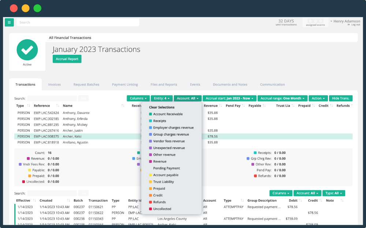
Task: Sort by the Debit column arrows
Action: (x=300, y=201)
